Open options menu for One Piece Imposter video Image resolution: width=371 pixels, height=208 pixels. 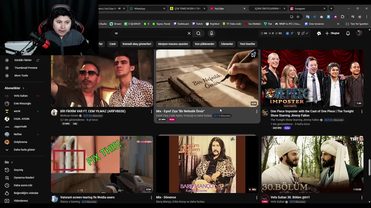[362, 112]
